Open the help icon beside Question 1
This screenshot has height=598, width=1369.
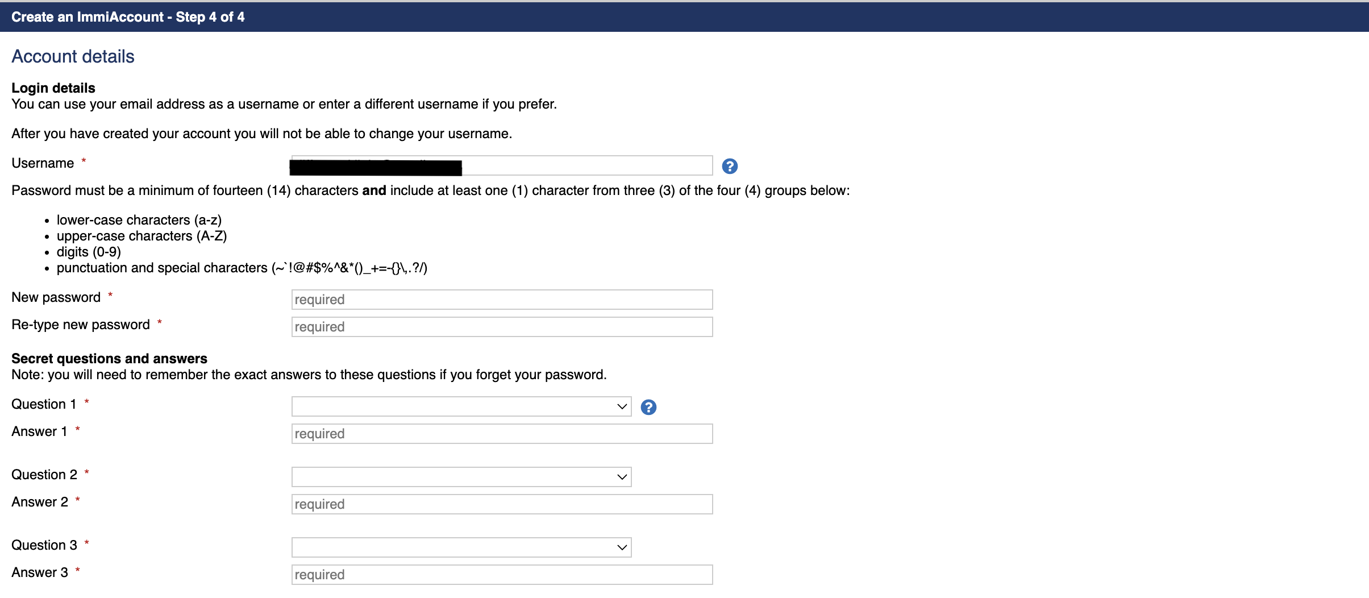[x=648, y=407]
